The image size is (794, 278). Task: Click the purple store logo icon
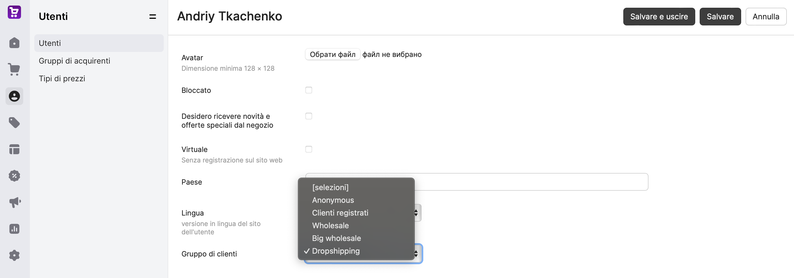point(14,12)
